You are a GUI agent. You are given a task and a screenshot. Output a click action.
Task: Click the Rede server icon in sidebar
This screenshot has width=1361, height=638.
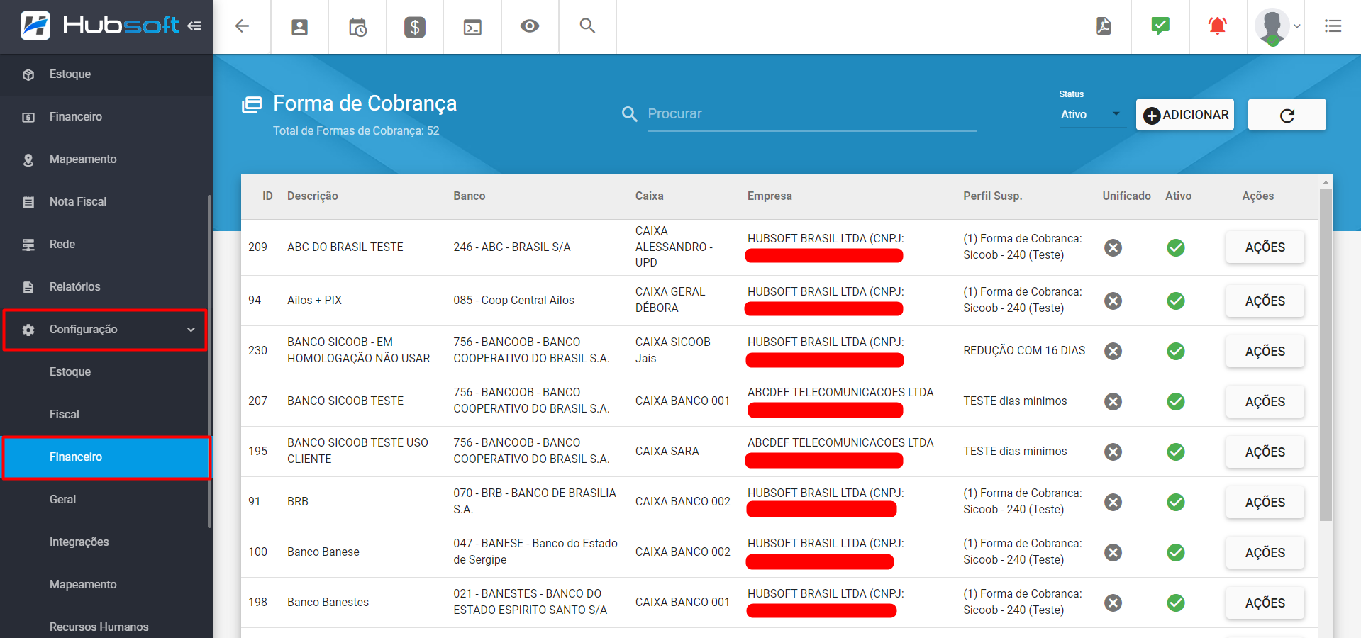28,245
